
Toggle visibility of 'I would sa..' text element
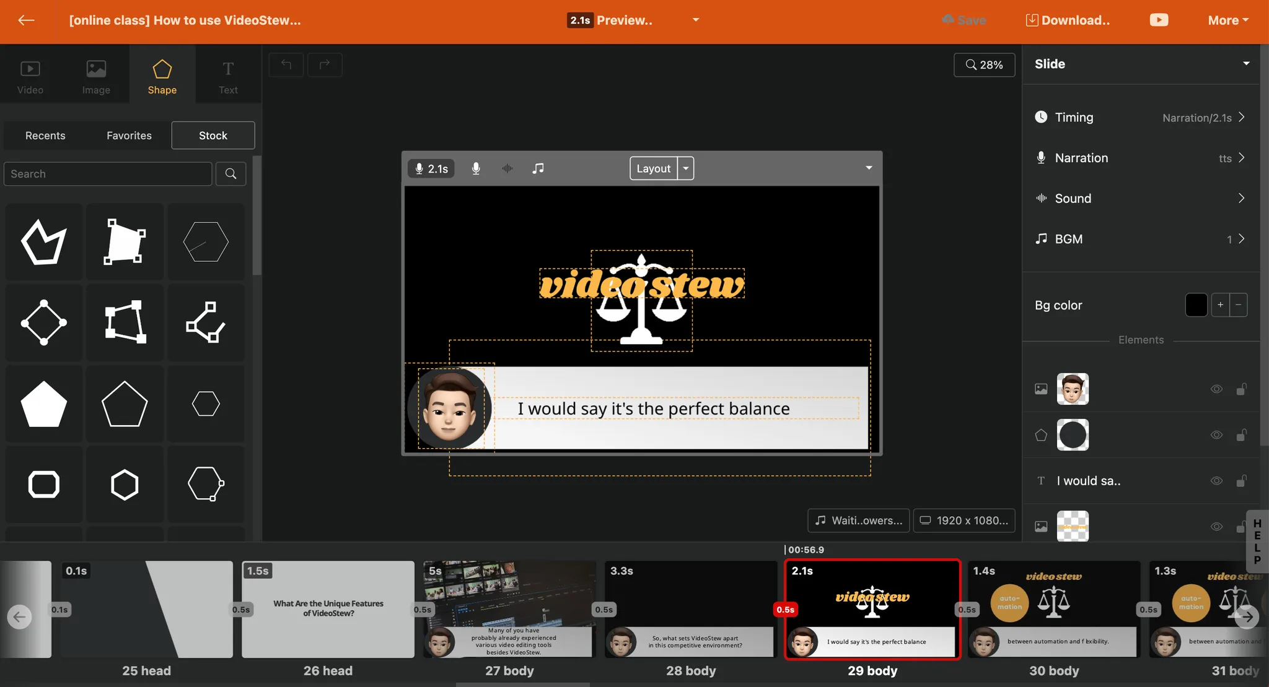coord(1216,481)
